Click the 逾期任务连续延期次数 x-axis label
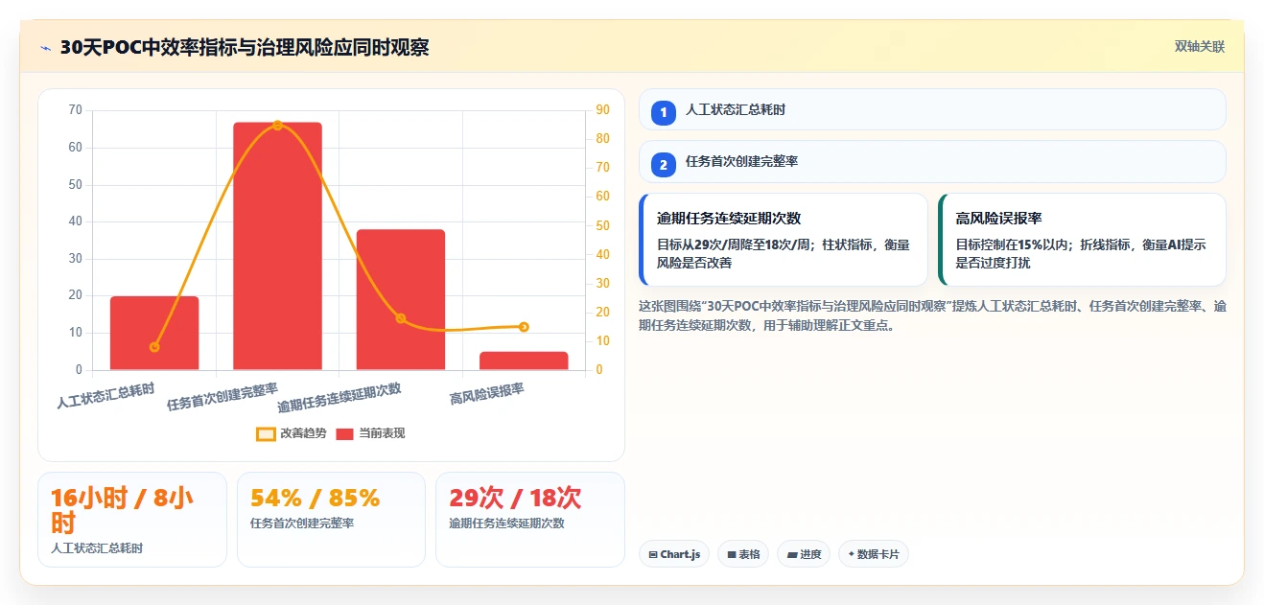1264x605 pixels. coord(339,398)
